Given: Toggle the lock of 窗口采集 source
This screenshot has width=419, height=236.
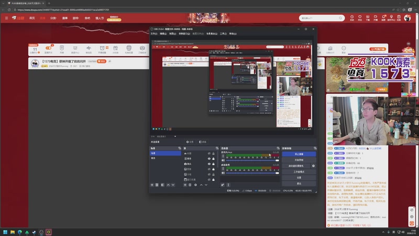Looking at the screenshot, I should 213,179.
